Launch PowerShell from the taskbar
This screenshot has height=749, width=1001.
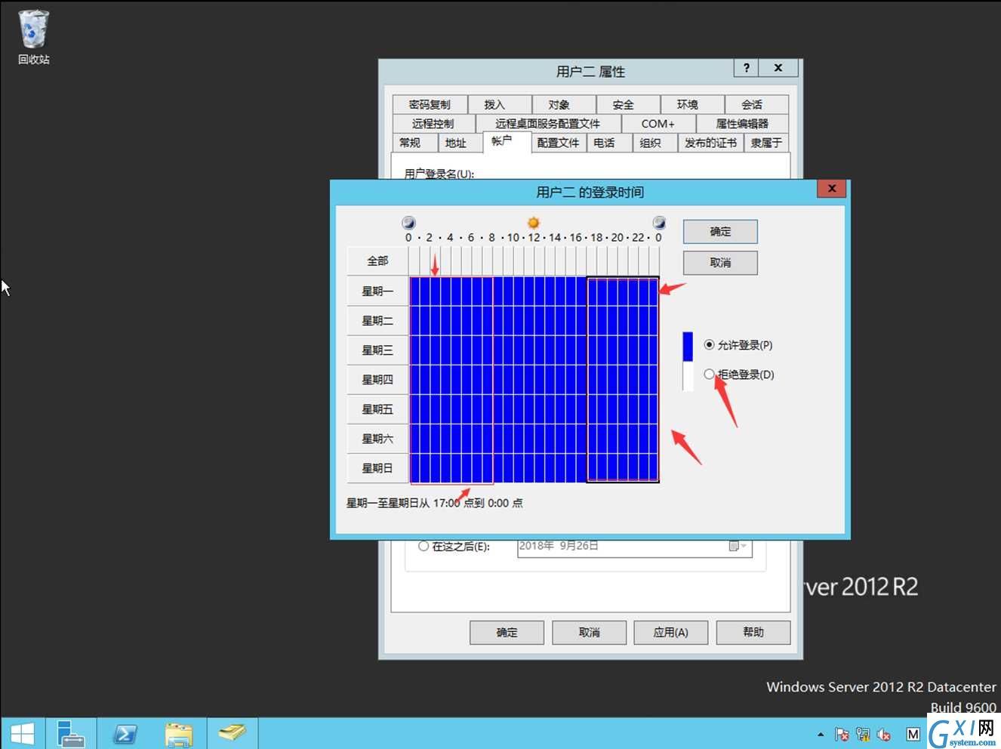(x=125, y=733)
